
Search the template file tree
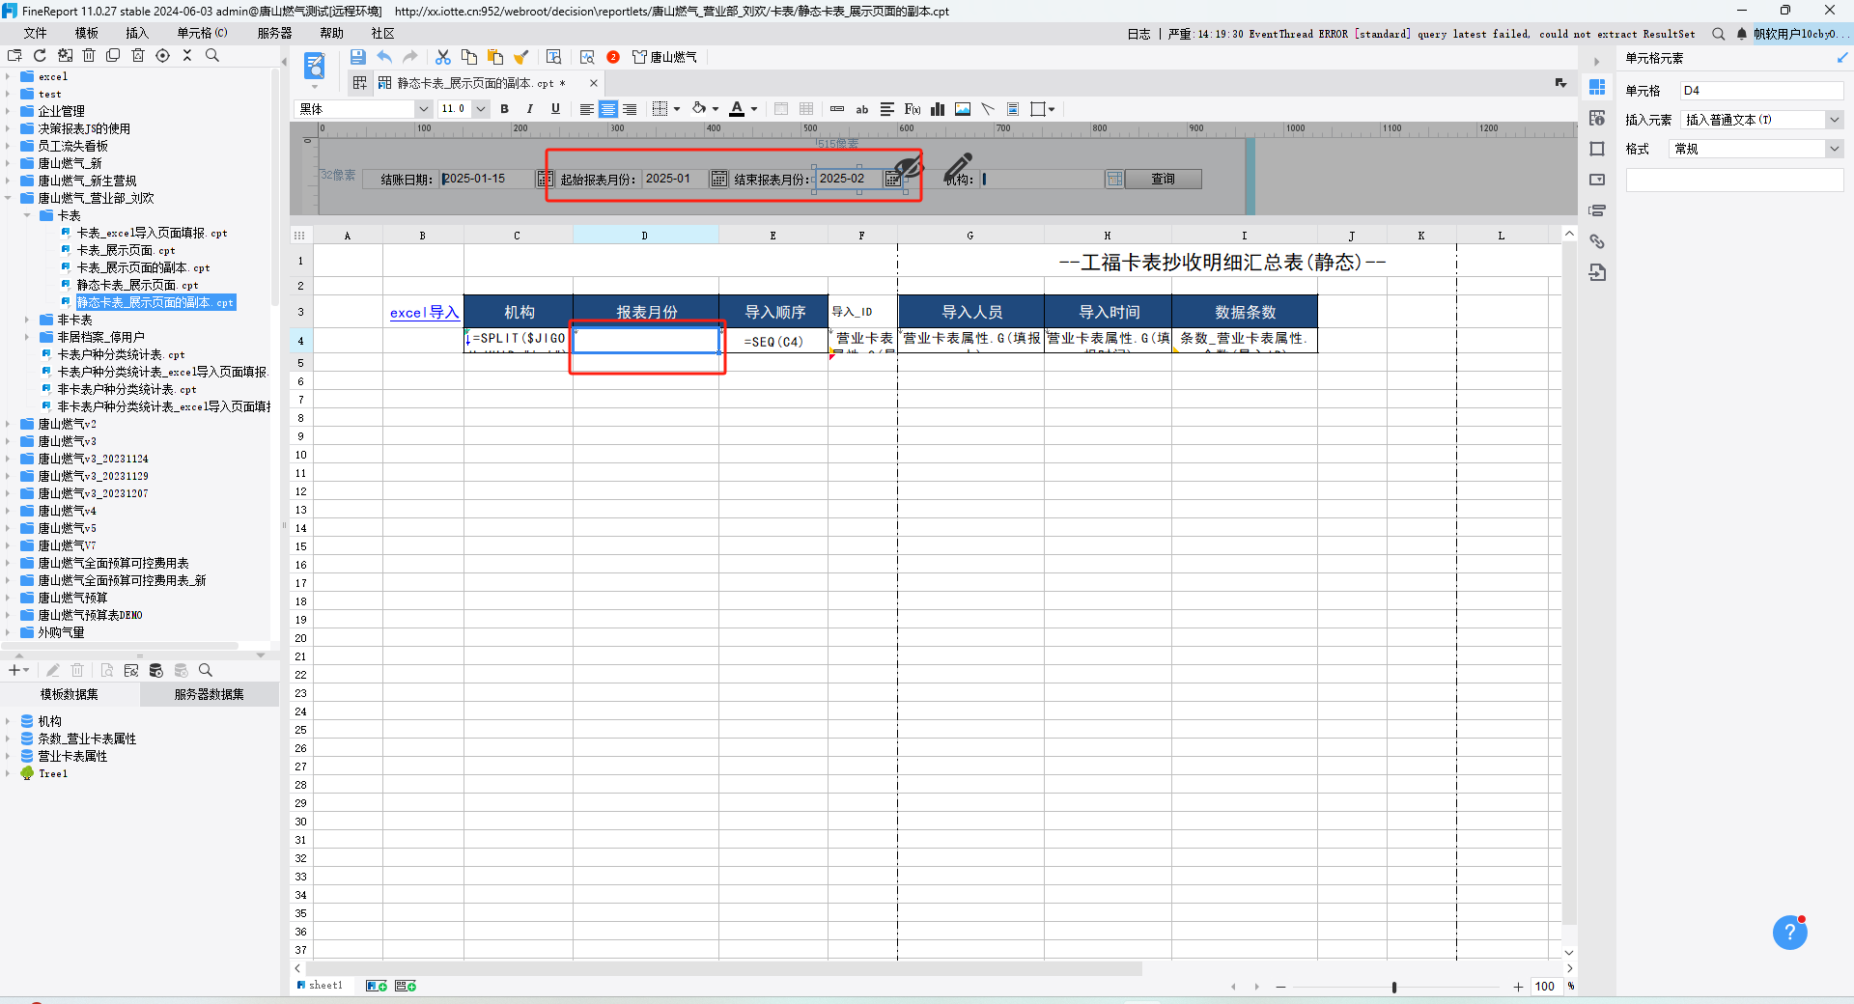point(212,56)
